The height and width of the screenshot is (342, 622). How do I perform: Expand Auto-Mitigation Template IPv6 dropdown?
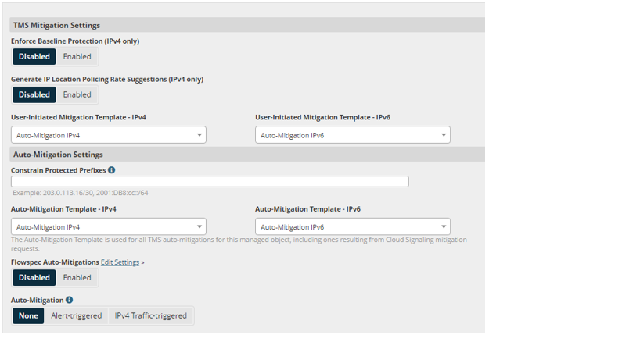coord(352,226)
